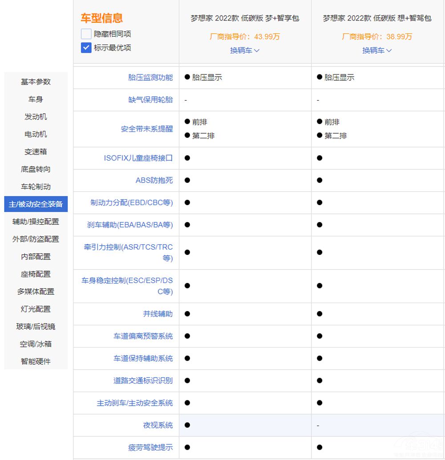Click the 车道偏离预警系统 link
Image resolution: width=445 pixels, height=460 pixels.
[x=143, y=337]
